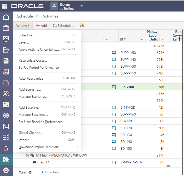Screen dimensions: 184x176
Task: Select Recalculate Costs from Actions menu
Action: 33,60
